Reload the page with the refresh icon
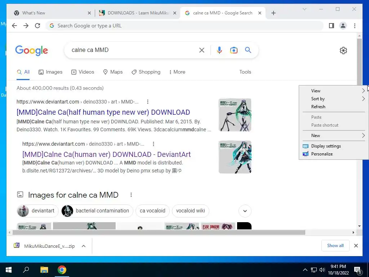 coord(37,26)
